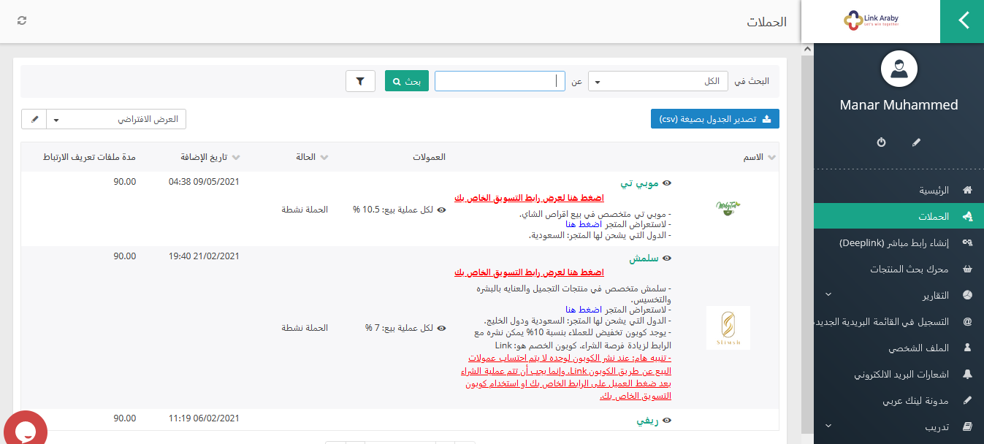Select the الحملات campaigns menu item

899,216
